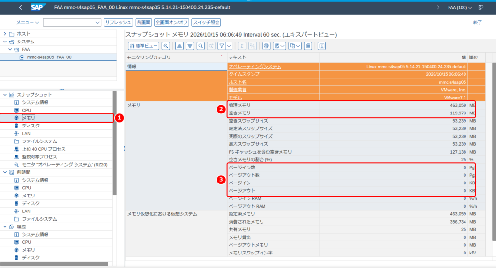The image size is (496, 268).
Task: Click the snapshot システム情報 info icon
Action: tap(16, 102)
